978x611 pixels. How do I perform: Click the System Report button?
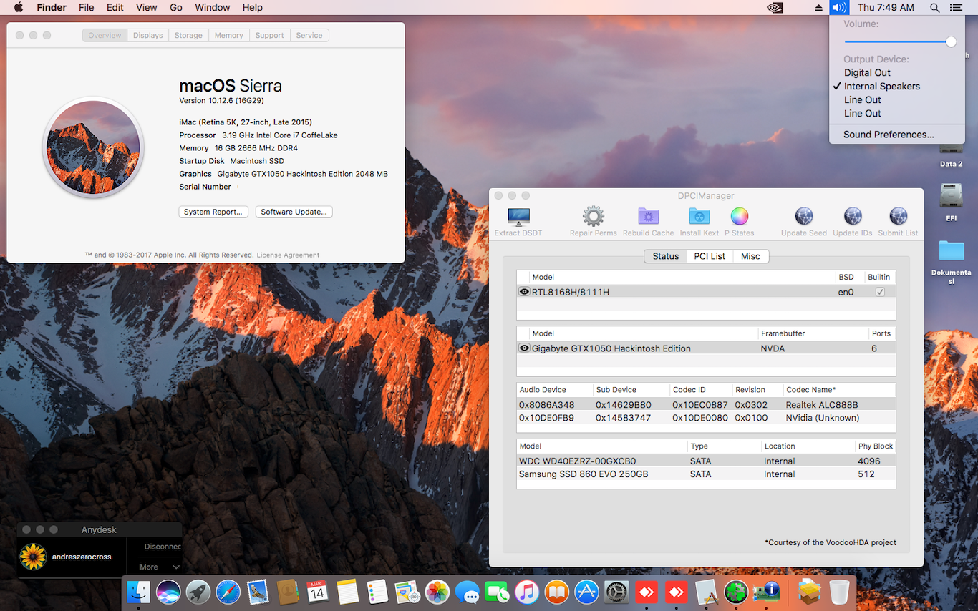pyautogui.click(x=213, y=211)
